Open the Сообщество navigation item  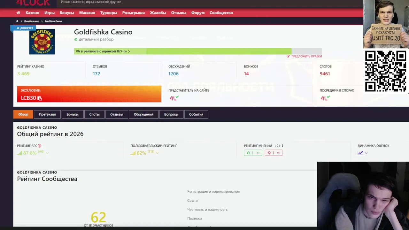point(221,13)
